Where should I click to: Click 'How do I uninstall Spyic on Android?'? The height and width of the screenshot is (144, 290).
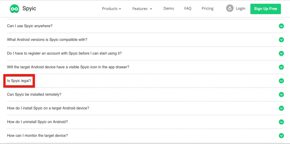(37, 122)
